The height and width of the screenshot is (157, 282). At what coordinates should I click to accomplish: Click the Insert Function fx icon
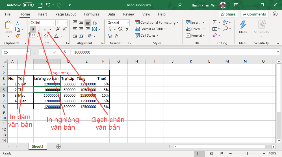[x=65, y=52]
